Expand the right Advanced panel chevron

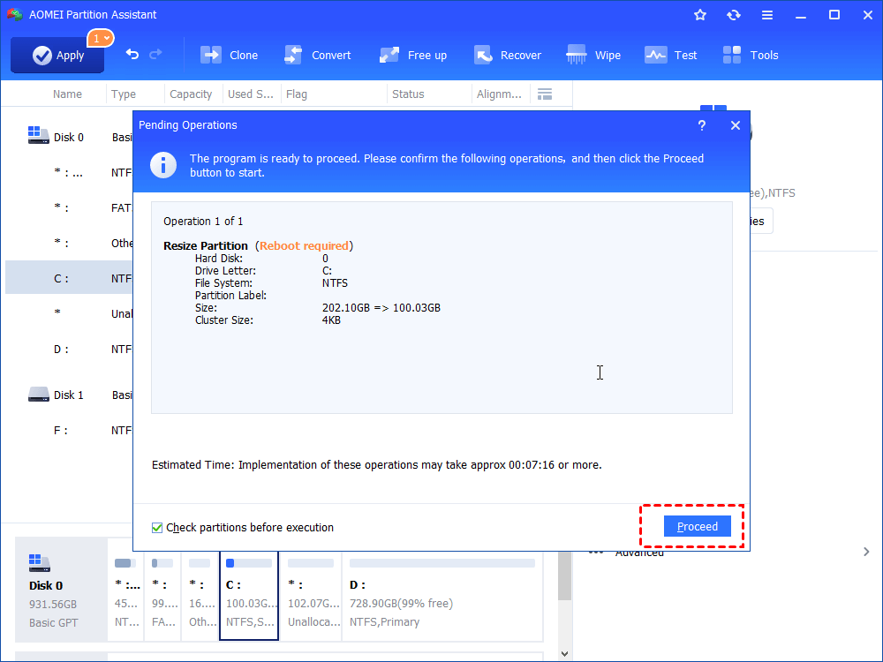pyautogui.click(x=866, y=550)
